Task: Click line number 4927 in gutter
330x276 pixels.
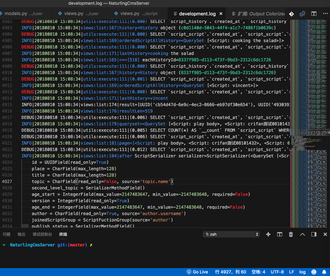Action: [7, 181]
